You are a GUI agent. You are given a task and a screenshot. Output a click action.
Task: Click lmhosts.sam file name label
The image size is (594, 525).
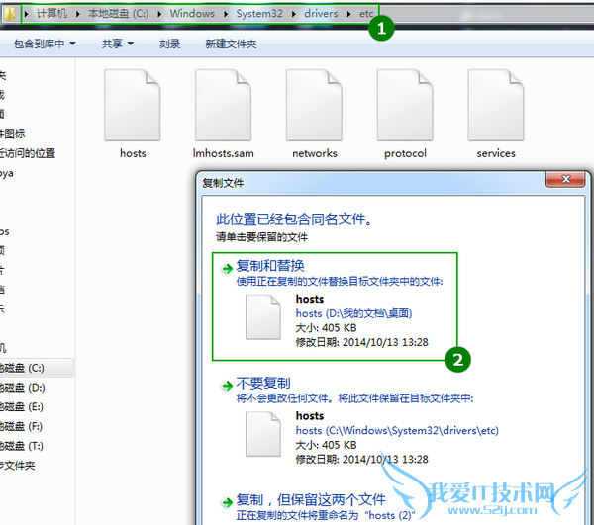pyautogui.click(x=223, y=153)
